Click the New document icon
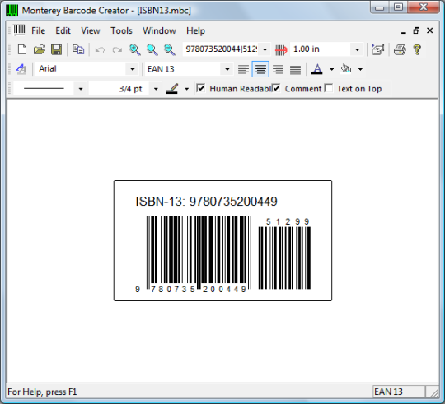445x404 pixels. (22, 49)
